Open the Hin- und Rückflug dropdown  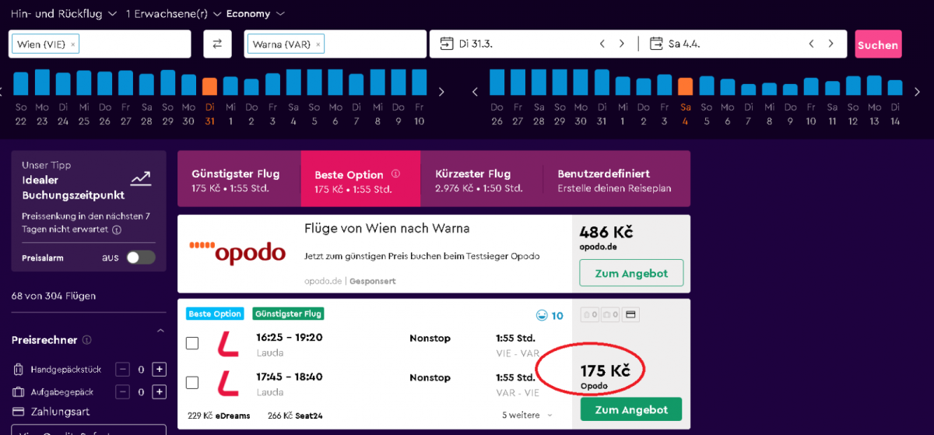pyautogui.click(x=62, y=13)
